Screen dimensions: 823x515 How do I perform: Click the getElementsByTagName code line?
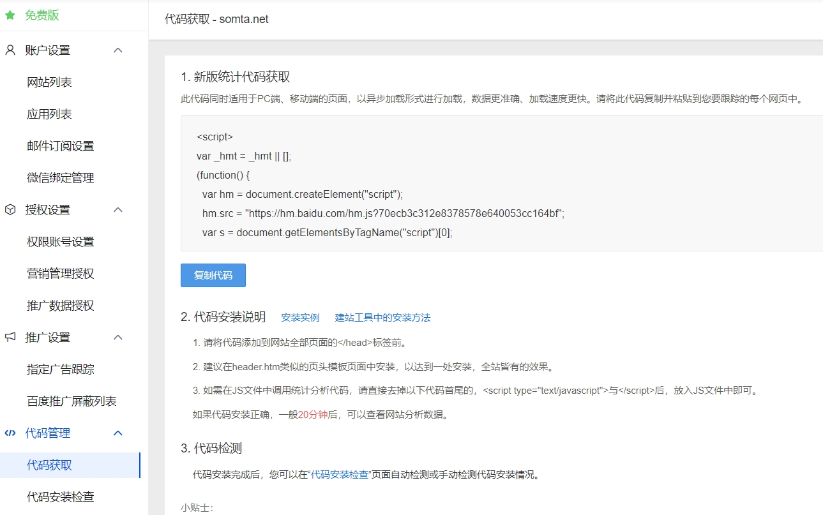tap(328, 232)
